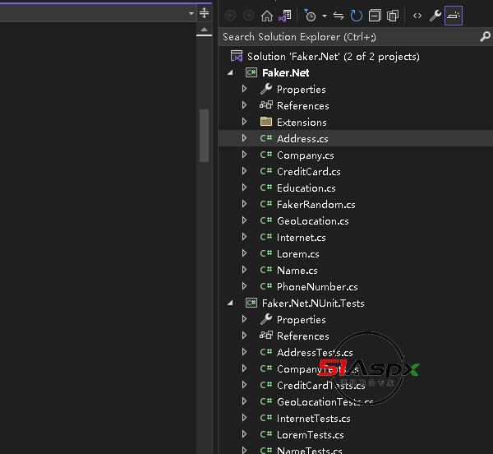
Task: Expand References under the Faker.Net project
Action: click(244, 105)
